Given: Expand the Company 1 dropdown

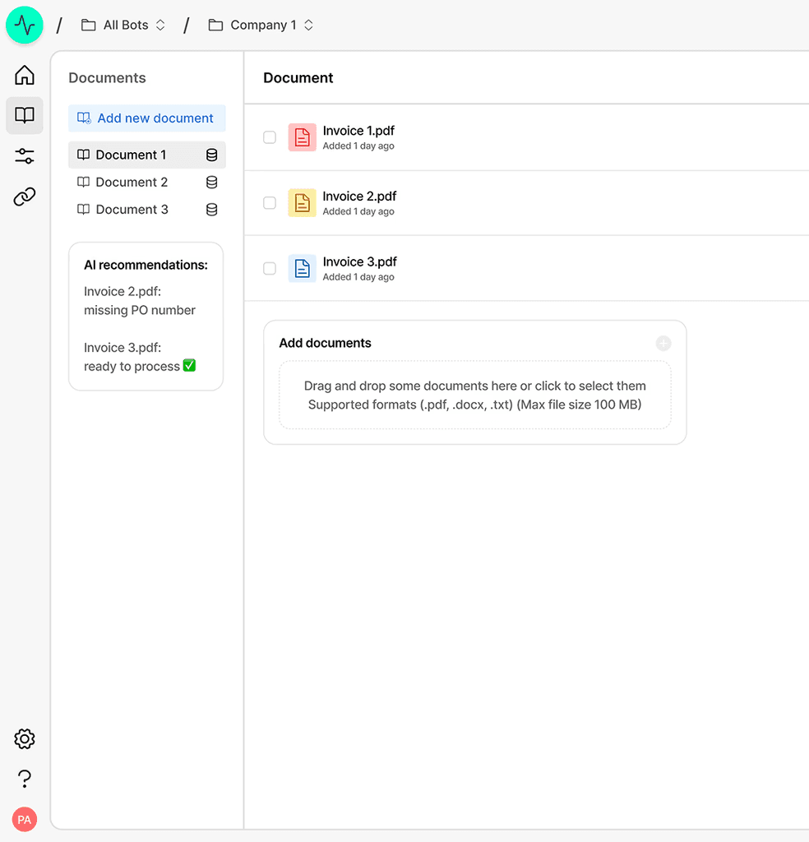Looking at the screenshot, I should 308,25.
